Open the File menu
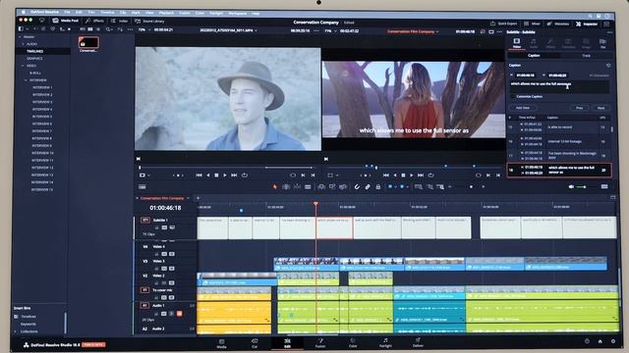629x353 pixels. [x=67, y=13]
